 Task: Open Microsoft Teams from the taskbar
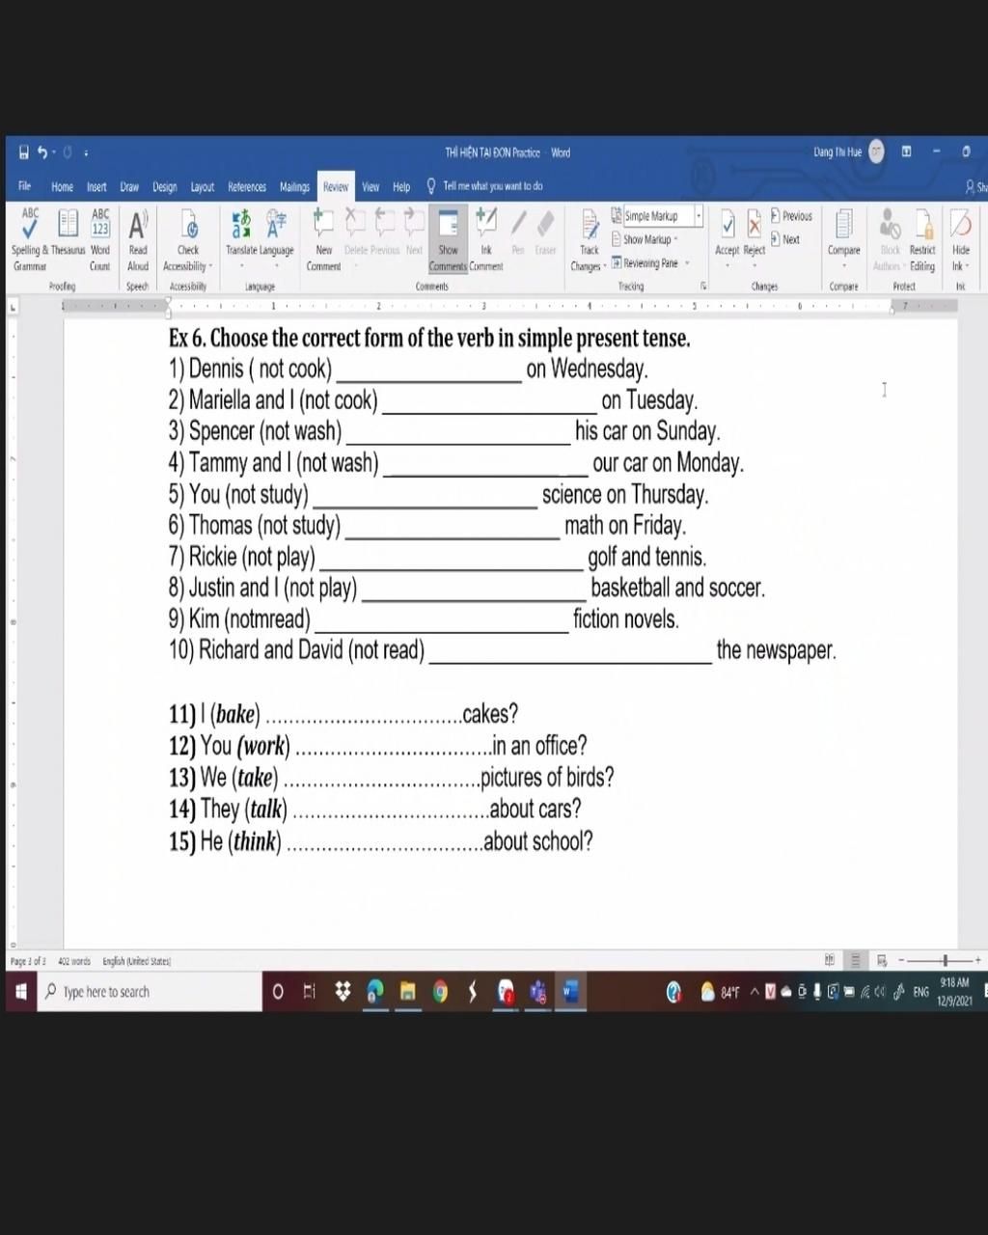pos(537,991)
